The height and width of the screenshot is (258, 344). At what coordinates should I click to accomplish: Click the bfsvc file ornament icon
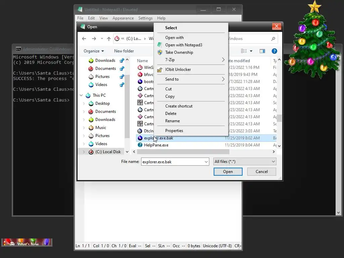140,75
